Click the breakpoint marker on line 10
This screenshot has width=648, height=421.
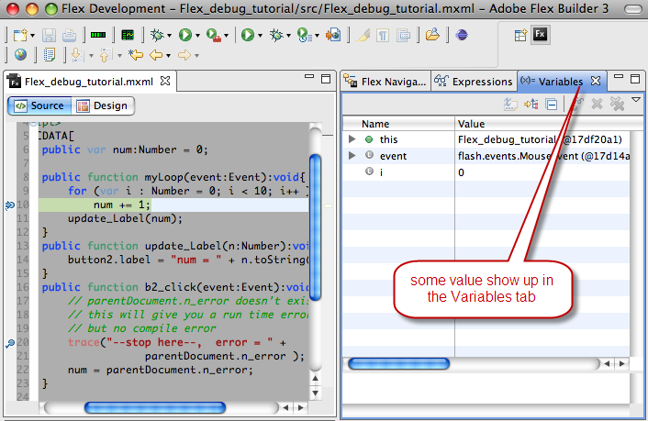tap(9, 205)
